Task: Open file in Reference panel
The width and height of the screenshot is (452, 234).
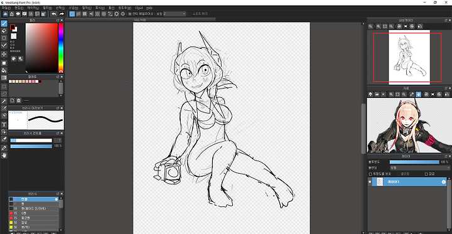Action: (377, 94)
